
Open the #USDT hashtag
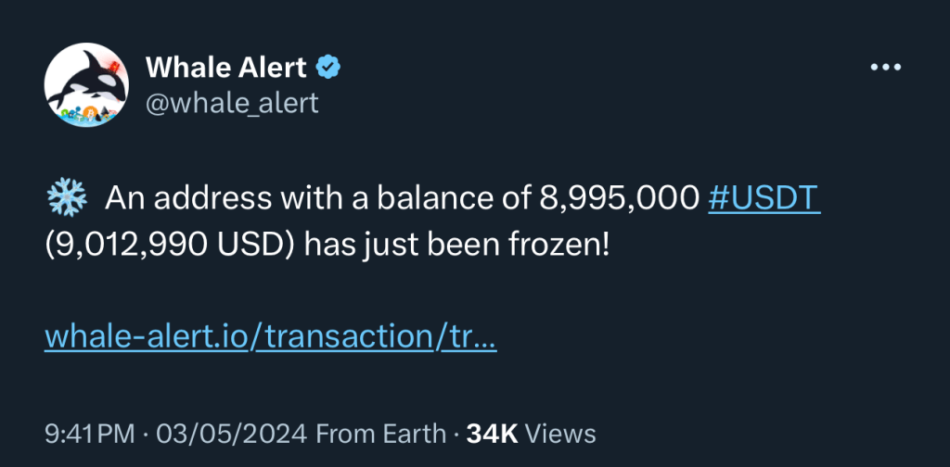[x=764, y=198]
